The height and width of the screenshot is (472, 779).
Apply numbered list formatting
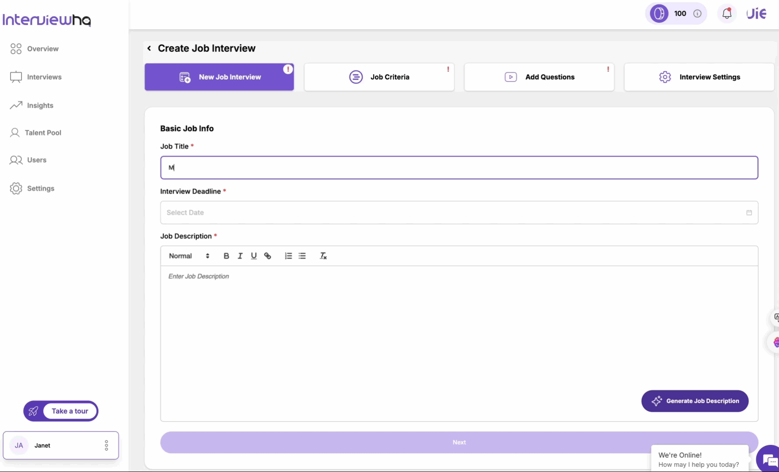coord(288,256)
